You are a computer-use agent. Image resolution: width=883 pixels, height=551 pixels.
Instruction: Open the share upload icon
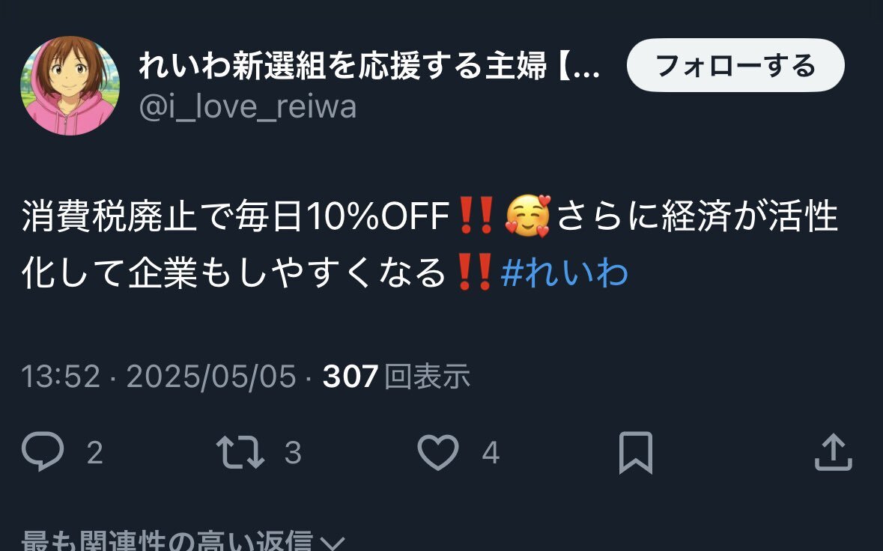[834, 452]
